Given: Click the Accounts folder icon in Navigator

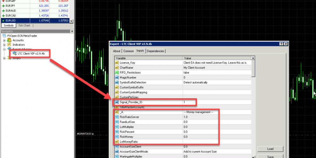Looking at the screenshot, I should point(9,40).
